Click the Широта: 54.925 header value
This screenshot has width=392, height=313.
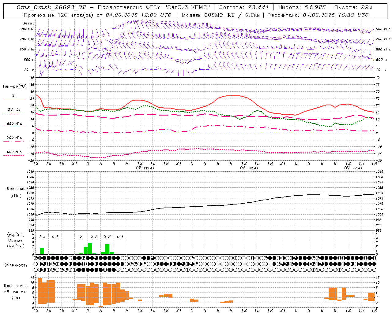tap(301, 7)
